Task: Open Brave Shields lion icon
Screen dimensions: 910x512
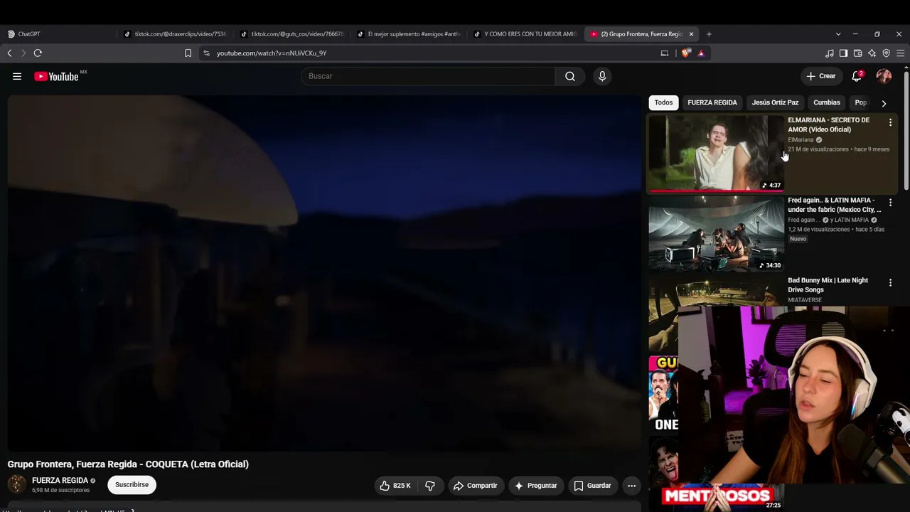Action: (685, 53)
